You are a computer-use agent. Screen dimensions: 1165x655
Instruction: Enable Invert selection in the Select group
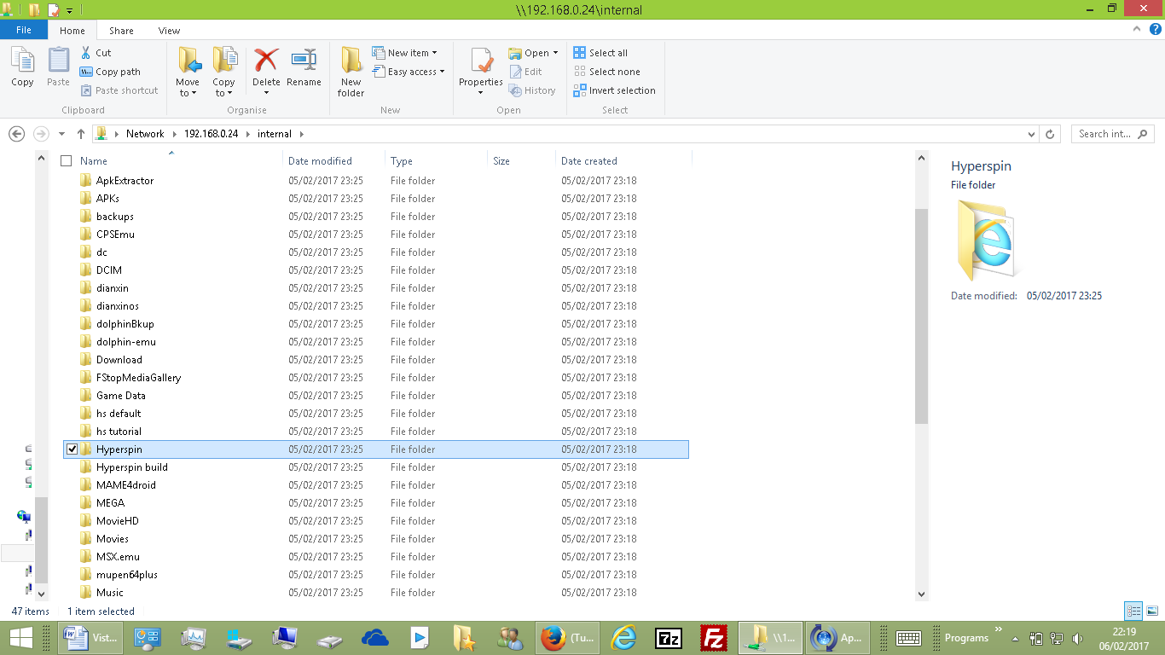coord(614,90)
